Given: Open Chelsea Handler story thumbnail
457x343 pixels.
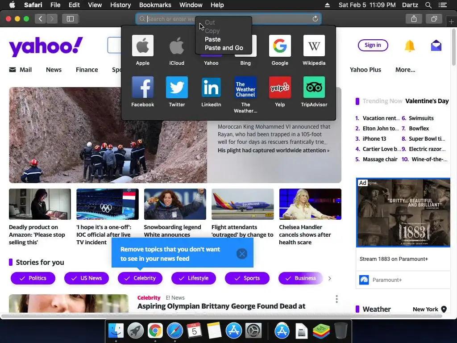Looking at the screenshot, I should (x=310, y=204).
